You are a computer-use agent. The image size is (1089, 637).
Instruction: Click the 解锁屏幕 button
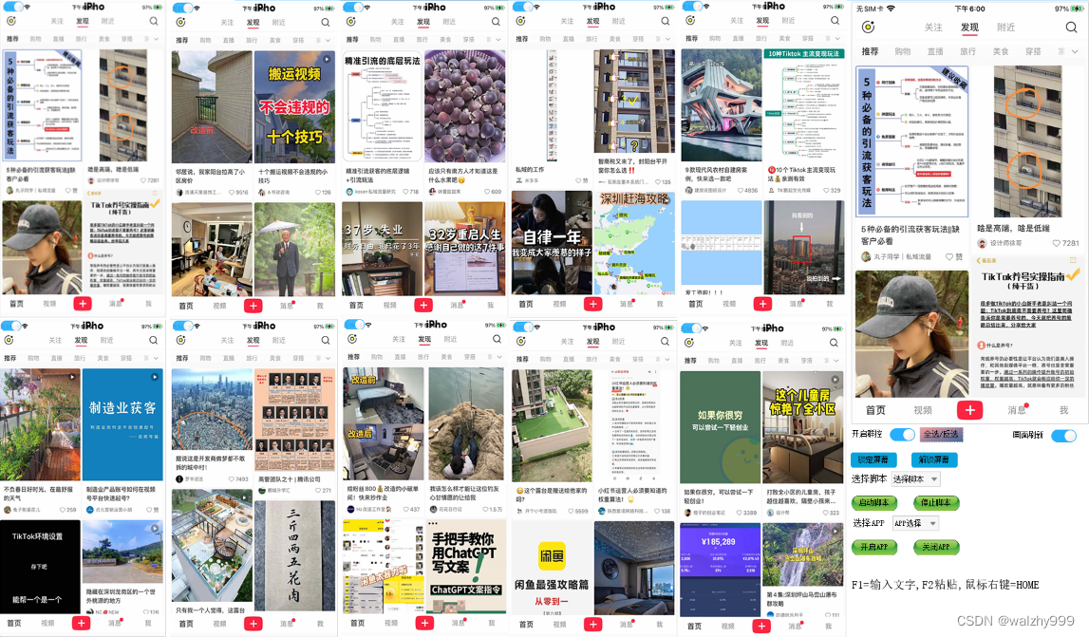pyautogui.click(x=933, y=459)
